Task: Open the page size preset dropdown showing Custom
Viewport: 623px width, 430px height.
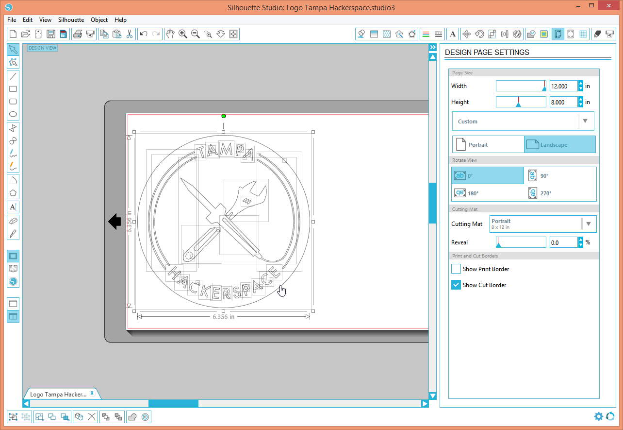Action: click(523, 121)
